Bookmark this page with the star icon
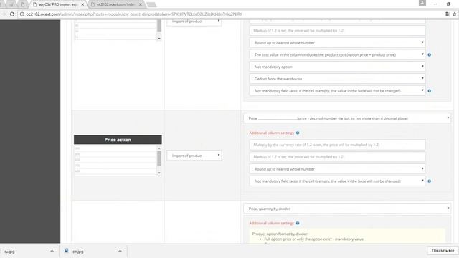The width and height of the screenshot is (459, 258). point(454,14)
